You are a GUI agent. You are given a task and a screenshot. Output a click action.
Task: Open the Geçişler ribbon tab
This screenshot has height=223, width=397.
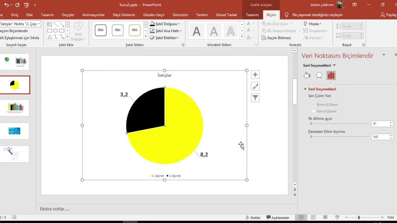68,15
